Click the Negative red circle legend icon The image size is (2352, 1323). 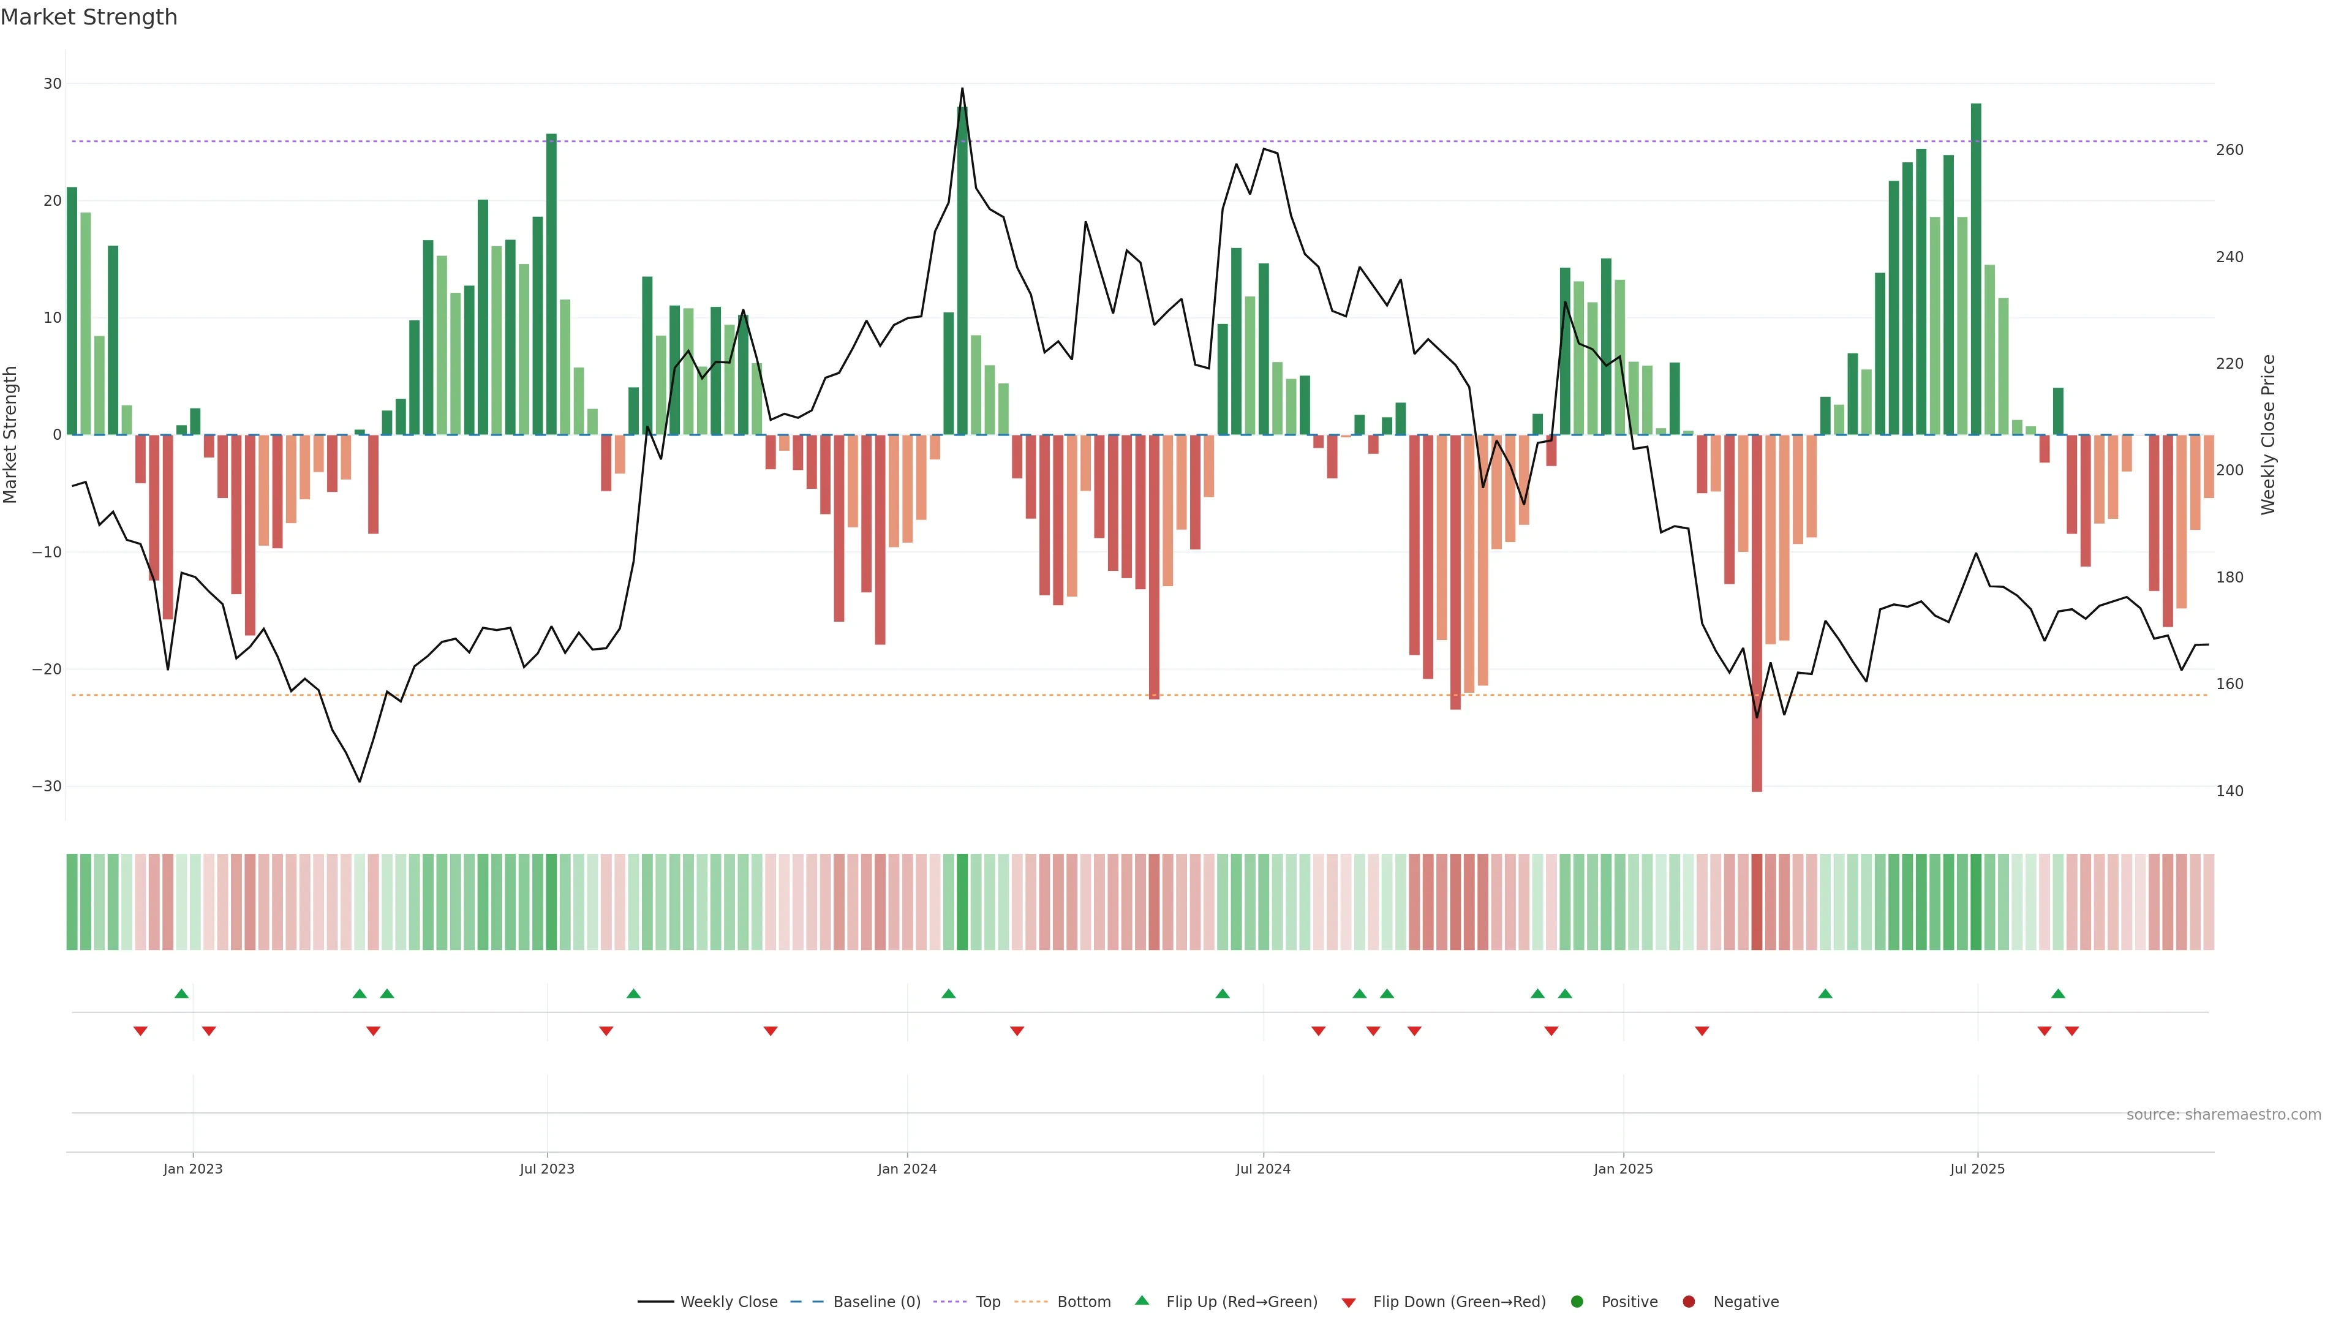point(1688,1302)
